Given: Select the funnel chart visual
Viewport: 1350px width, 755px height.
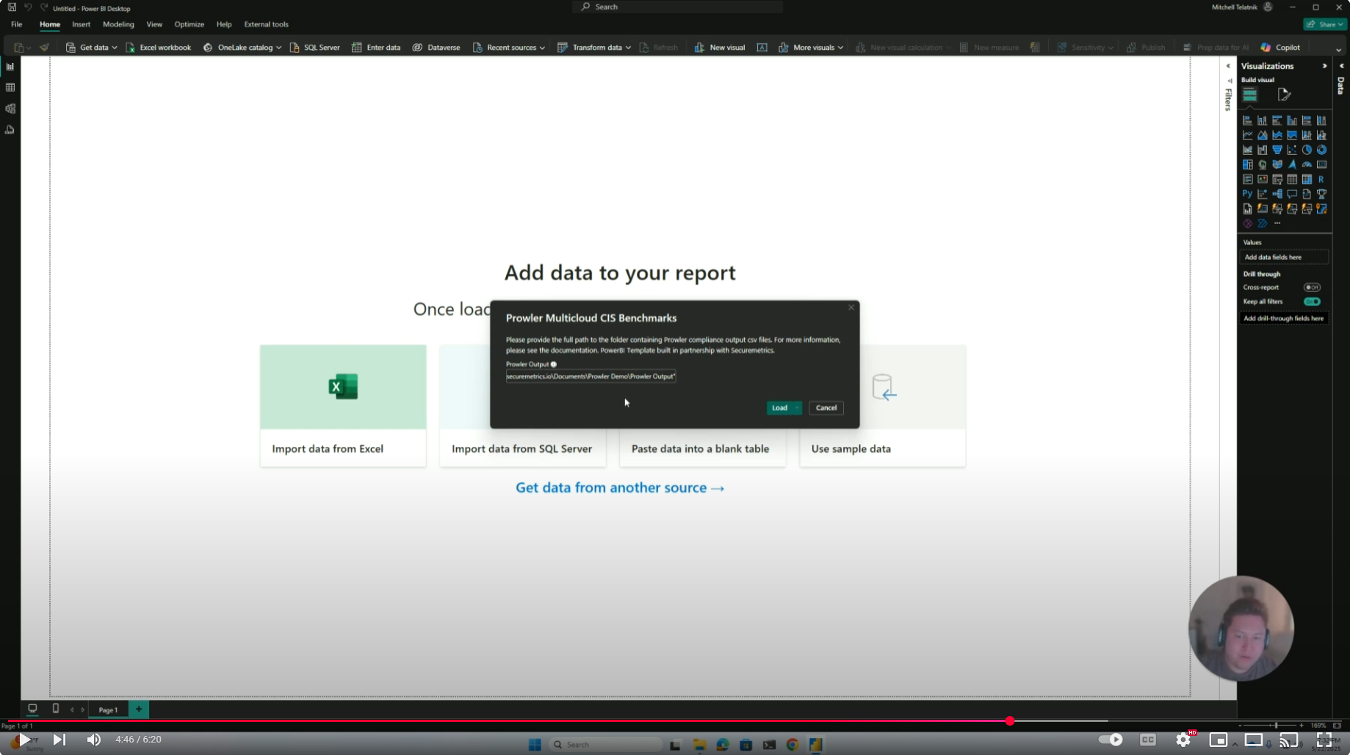Looking at the screenshot, I should point(1277,150).
